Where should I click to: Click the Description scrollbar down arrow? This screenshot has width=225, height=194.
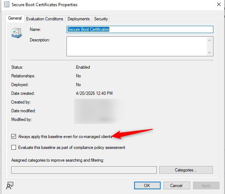pos(210,53)
